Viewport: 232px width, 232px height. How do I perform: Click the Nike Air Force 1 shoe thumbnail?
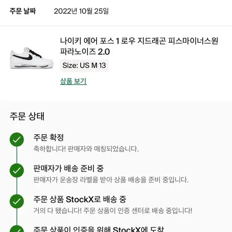click(32, 58)
